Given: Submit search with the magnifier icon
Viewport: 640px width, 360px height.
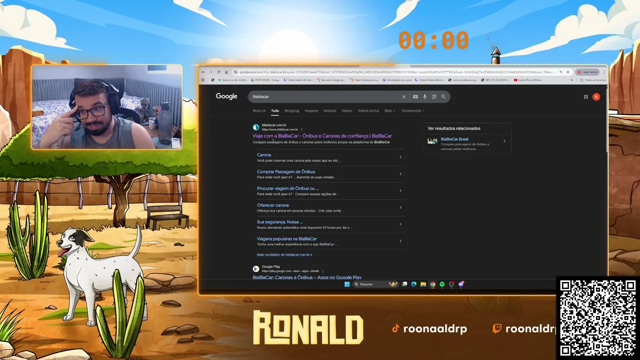Looking at the screenshot, I should pyautogui.click(x=443, y=96).
